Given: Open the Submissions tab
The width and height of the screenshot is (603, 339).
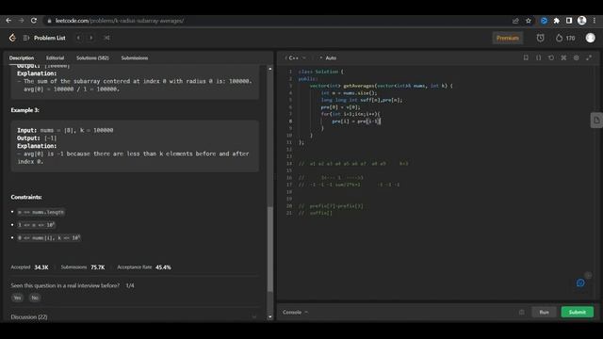Looking at the screenshot, I should coord(134,58).
